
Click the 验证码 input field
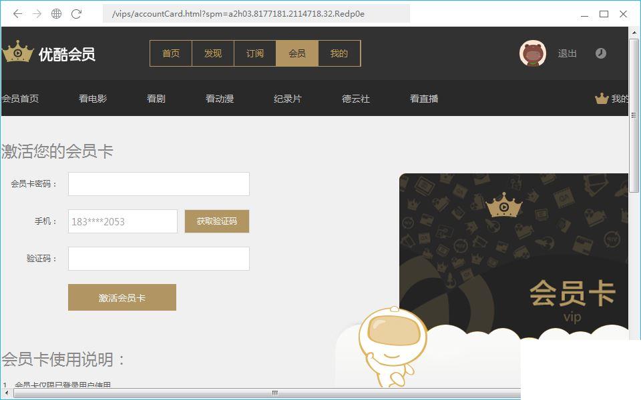pos(159,259)
